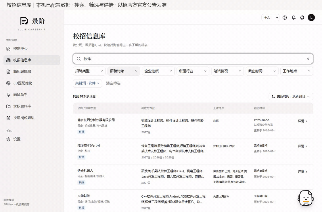Open the JD匹配优化 target icon
Image resolution: width=322 pixels, height=212 pixels.
[8, 83]
